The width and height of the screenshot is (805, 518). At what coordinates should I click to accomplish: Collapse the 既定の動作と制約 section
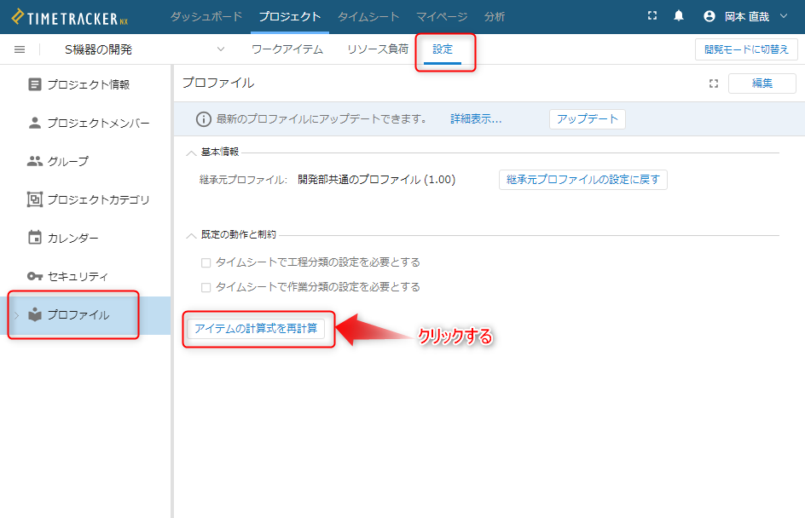(x=191, y=235)
